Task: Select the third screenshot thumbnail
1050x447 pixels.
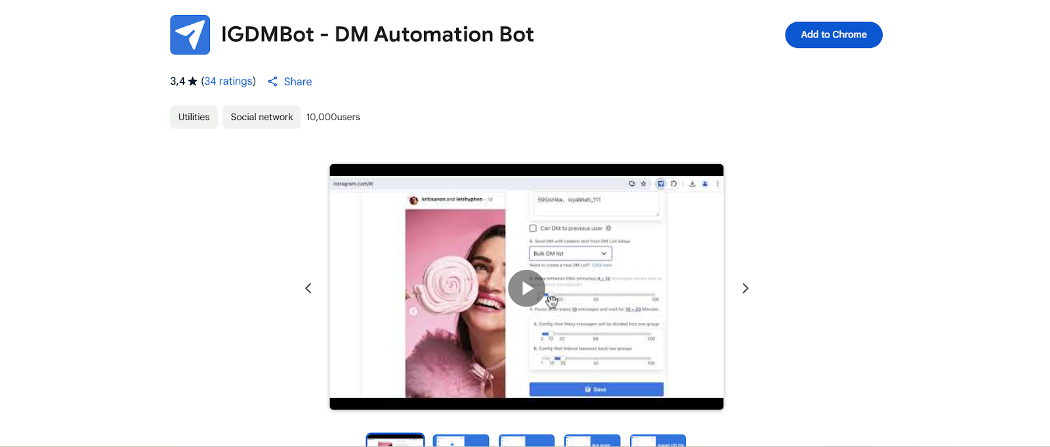Action: click(x=526, y=440)
